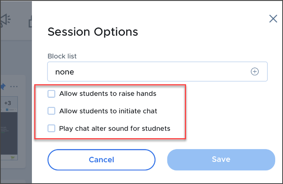Click the Session Options heading
The image size is (283, 184).
click(x=93, y=32)
